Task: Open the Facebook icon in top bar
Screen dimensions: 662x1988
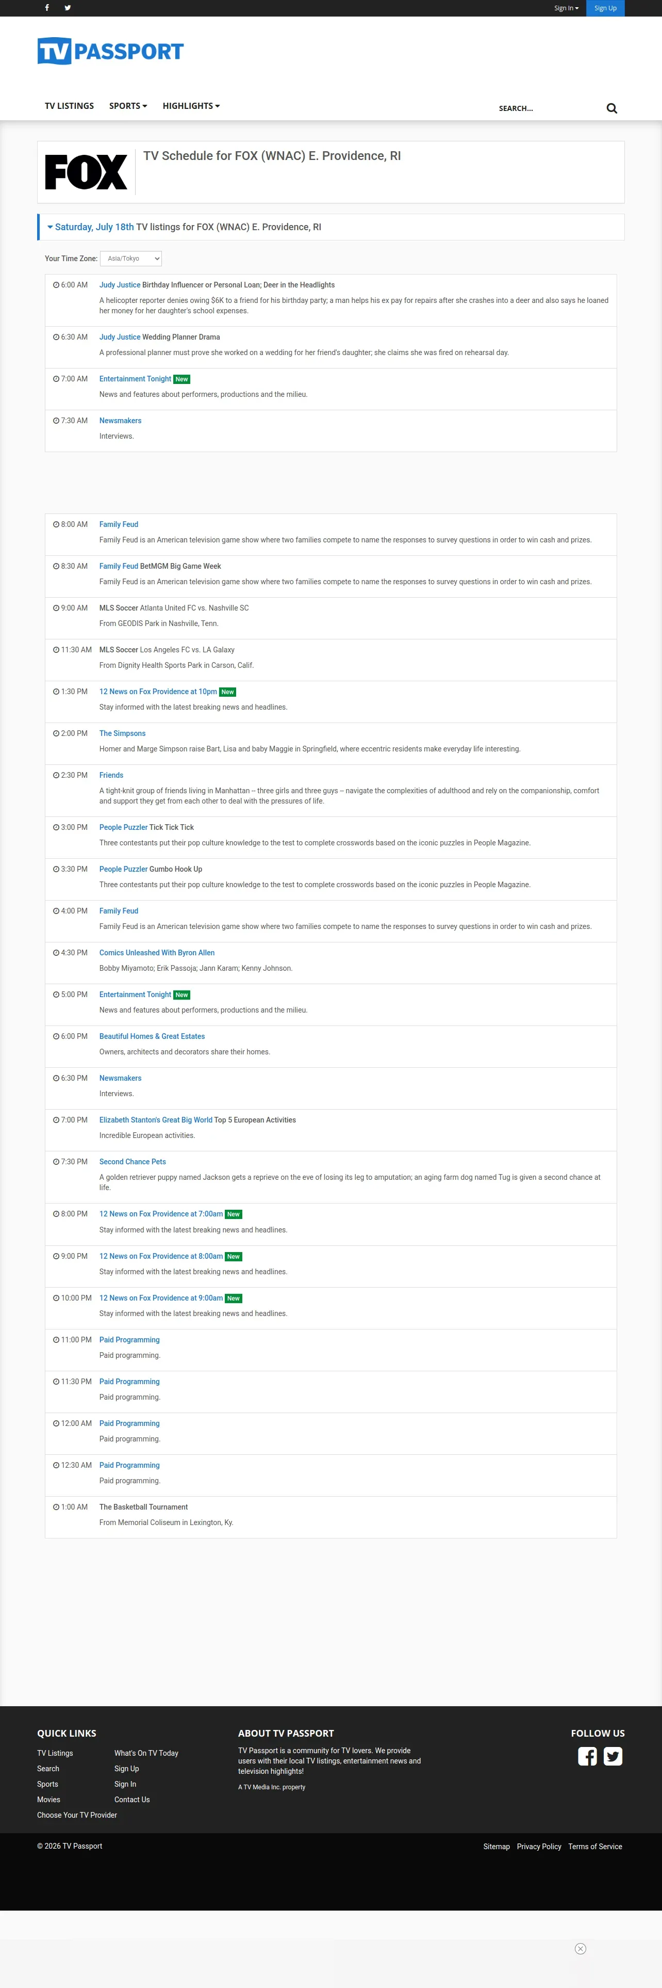Action: pyautogui.click(x=47, y=8)
